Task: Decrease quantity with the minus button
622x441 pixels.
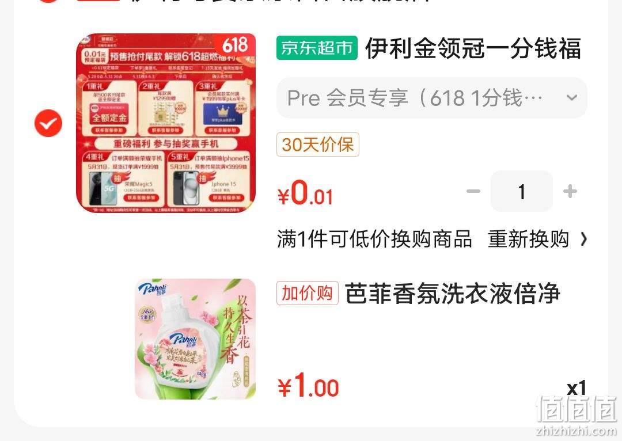Action: (473, 192)
